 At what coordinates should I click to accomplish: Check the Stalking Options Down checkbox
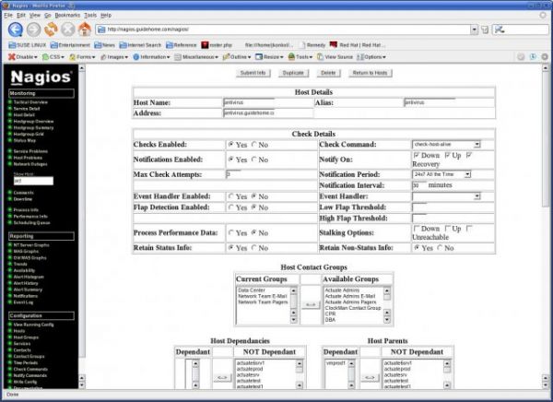click(x=416, y=228)
